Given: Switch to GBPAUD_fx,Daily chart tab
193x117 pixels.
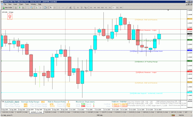Looking at the screenshot, I should pyautogui.click(x=149, y=112).
